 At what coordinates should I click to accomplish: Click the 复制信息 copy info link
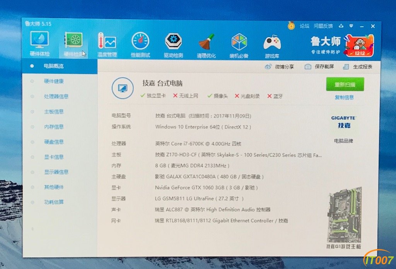pyautogui.click(x=344, y=97)
